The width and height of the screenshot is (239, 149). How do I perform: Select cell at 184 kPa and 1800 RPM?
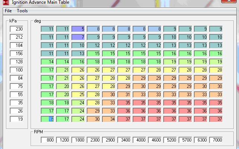[x=78, y=45]
